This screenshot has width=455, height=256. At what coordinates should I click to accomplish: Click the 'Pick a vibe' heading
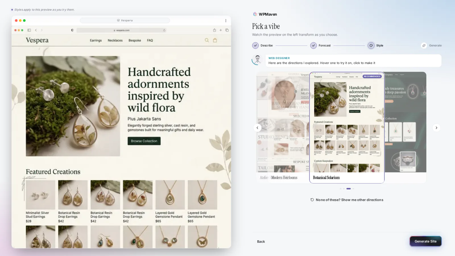(x=266, y=26)
